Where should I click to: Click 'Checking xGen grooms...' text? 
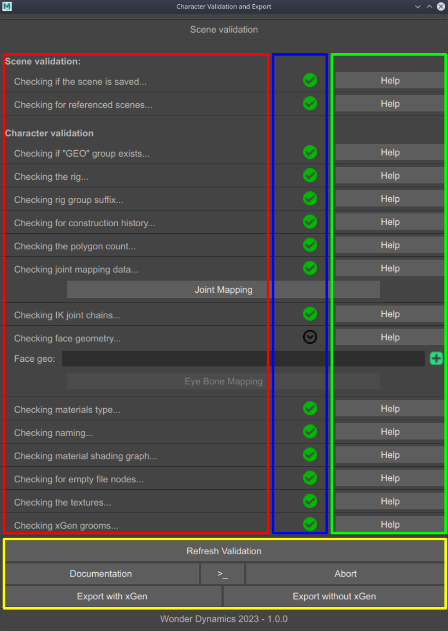pos(66,525)
